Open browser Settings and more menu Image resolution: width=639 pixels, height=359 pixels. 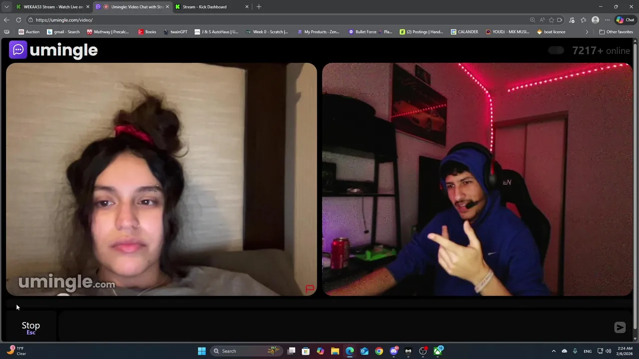607,20
